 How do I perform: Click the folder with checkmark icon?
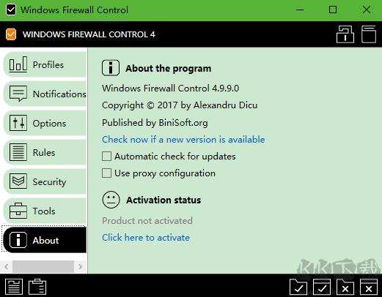298,287
